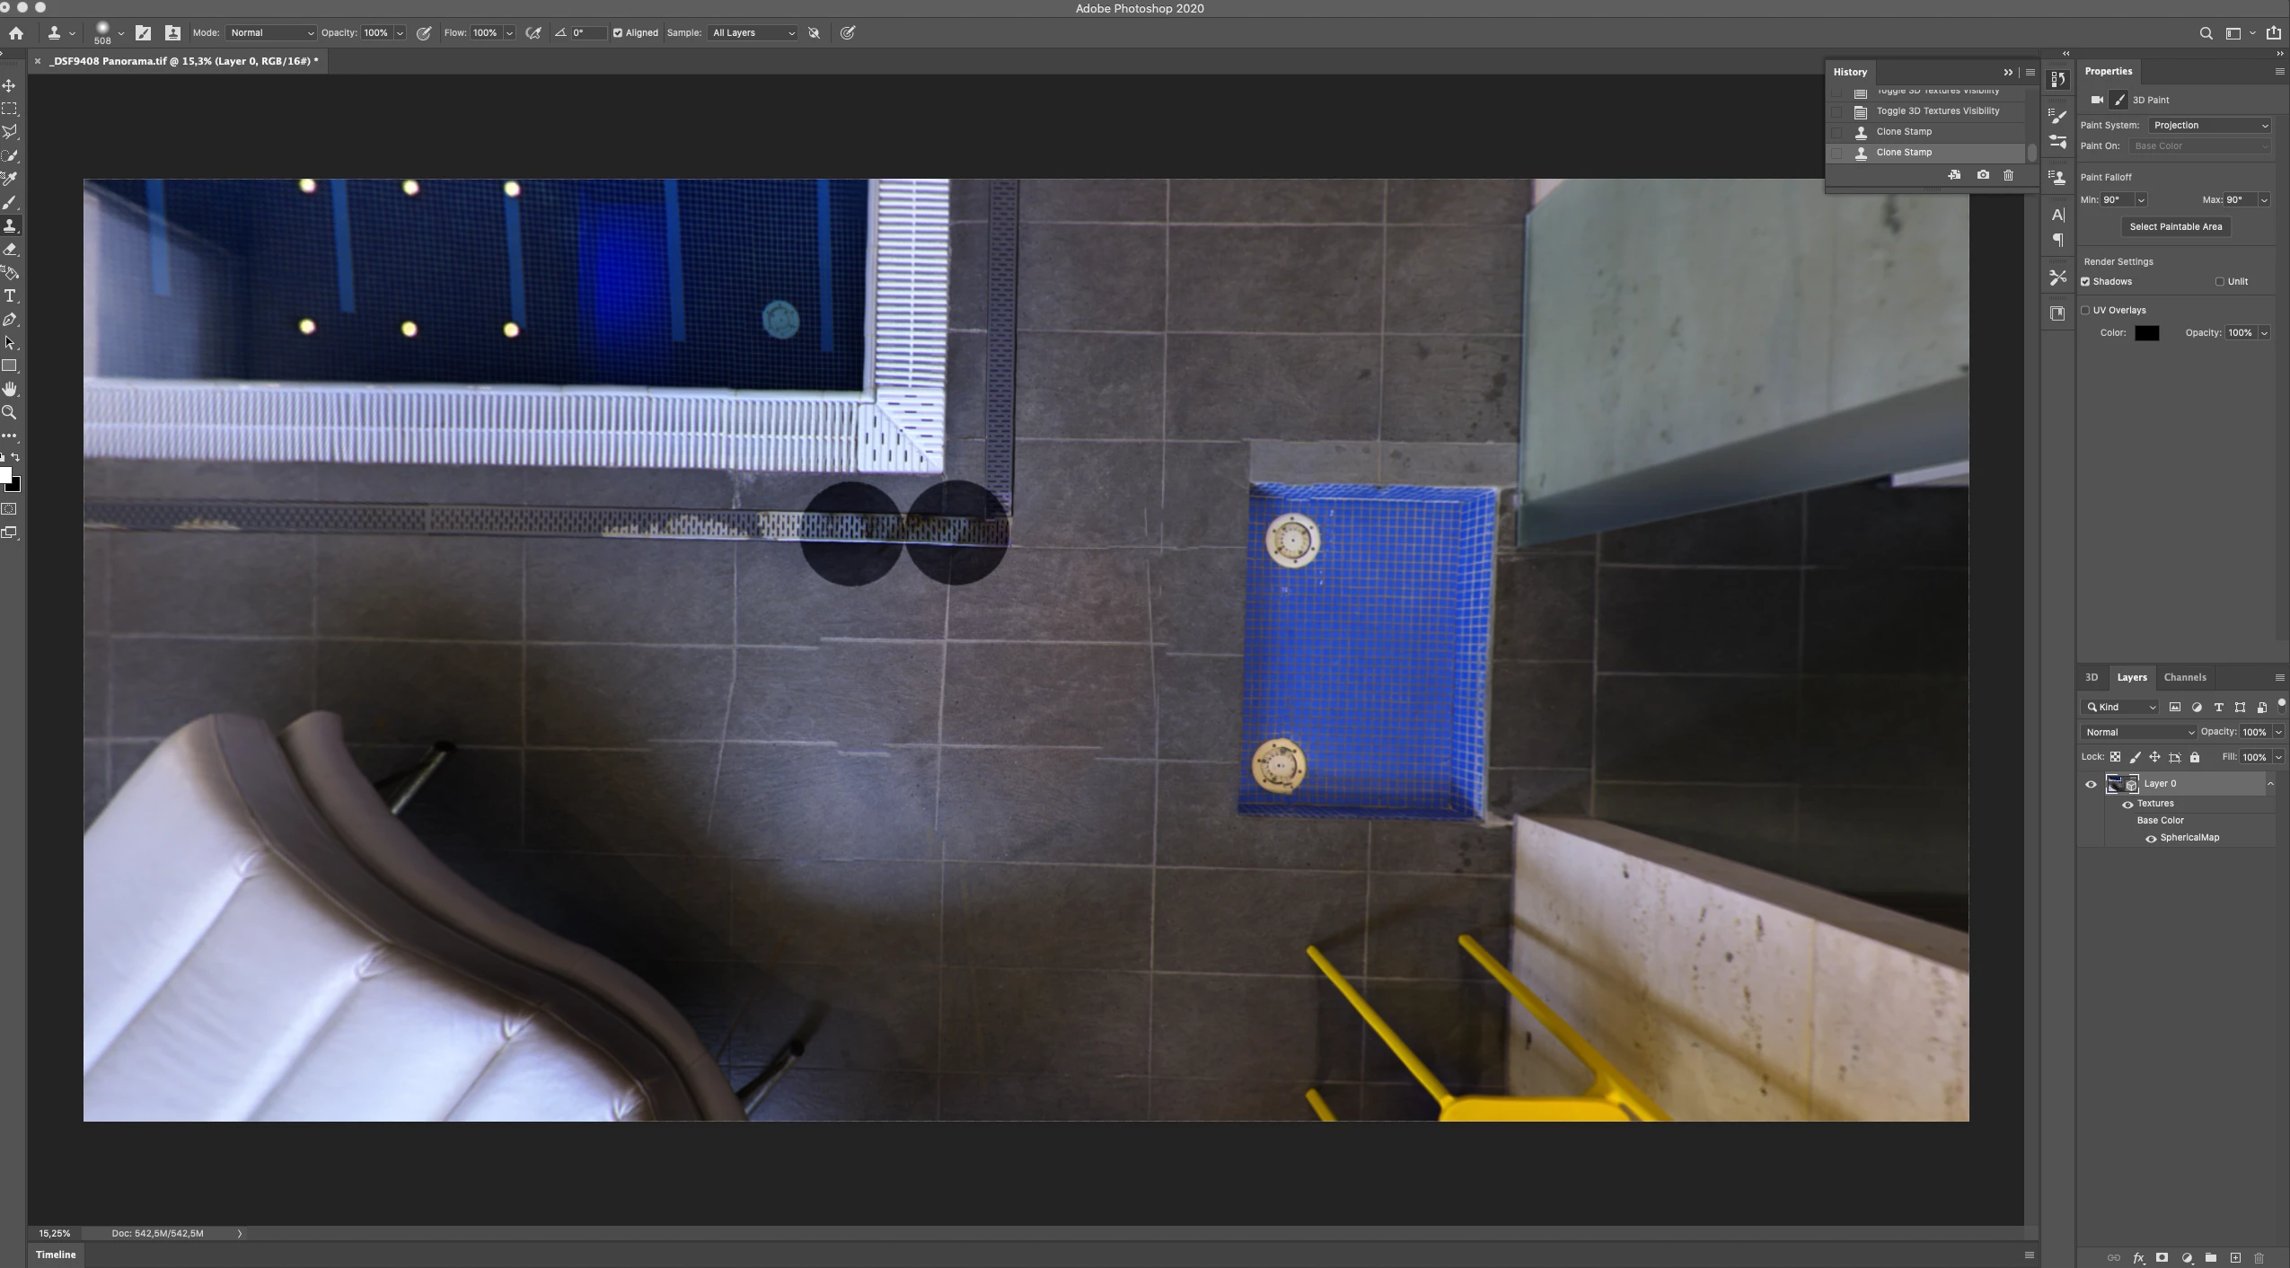Viewport: 2290px width, 1268px height.
Task: Enable UV Overlays checkbox
Action: [2085, 311]
